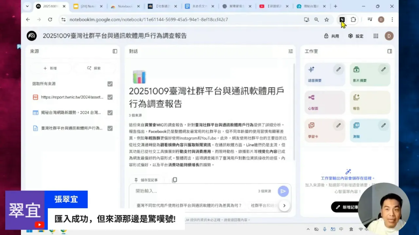Uncheck the 揭秘台灣網路新趨勢 source
The image size is (419, 235).
[x=110, y=113]
